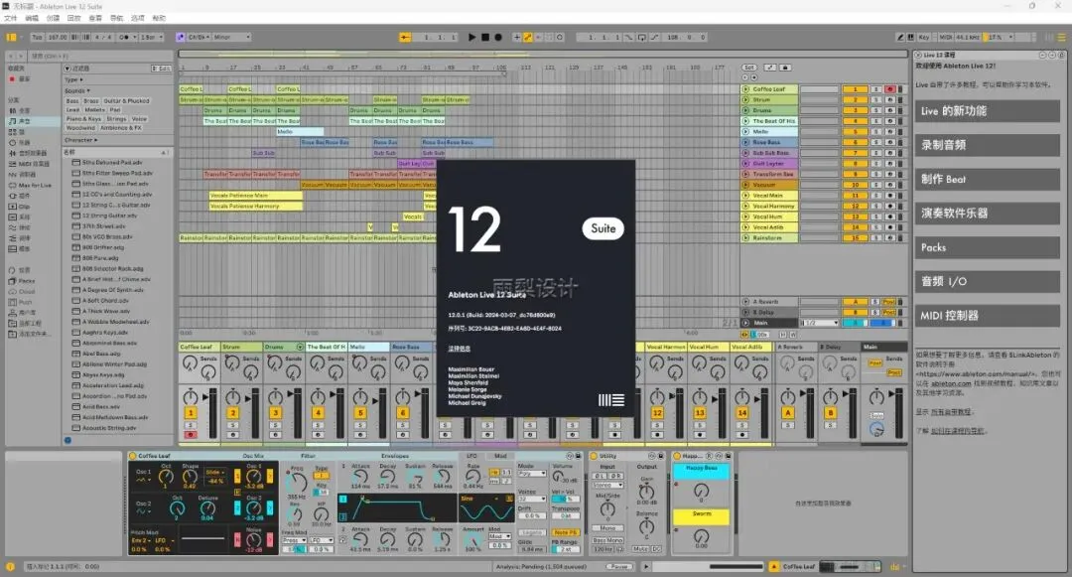Toggle the yellow Follow button beside position
Viewport: 1072px width, 577px height.
pyautogui.click(x=405, y=37)
